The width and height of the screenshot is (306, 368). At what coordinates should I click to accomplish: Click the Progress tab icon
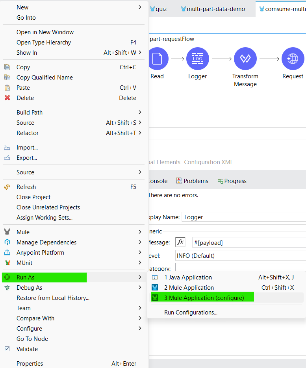[x=220, y=181]
